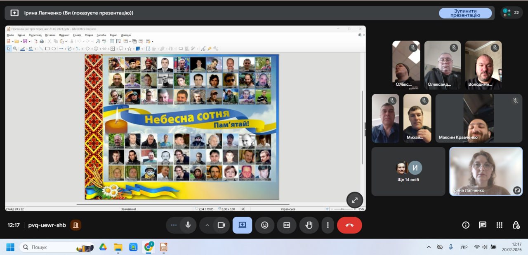Open the audio settings three-dot menu
This screenshot has width=528, height=255.
pos(174,225)
